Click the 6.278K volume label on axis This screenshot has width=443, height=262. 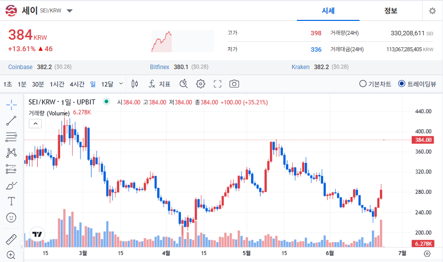pos(423,244)
